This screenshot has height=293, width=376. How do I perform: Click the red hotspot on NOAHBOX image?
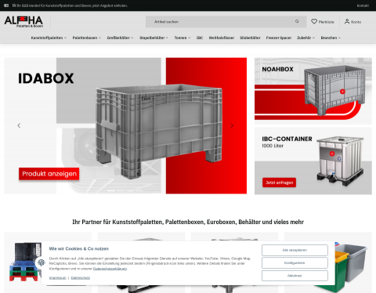[342, 92]
